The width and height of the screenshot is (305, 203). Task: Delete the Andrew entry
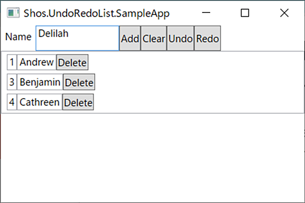pyautogui.click(x=72, y=62)
